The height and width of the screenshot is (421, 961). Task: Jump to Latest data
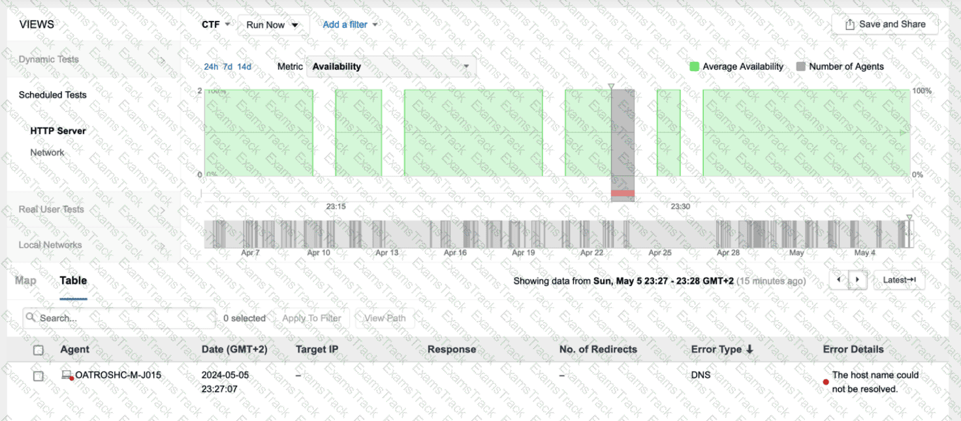click(899, 280)
